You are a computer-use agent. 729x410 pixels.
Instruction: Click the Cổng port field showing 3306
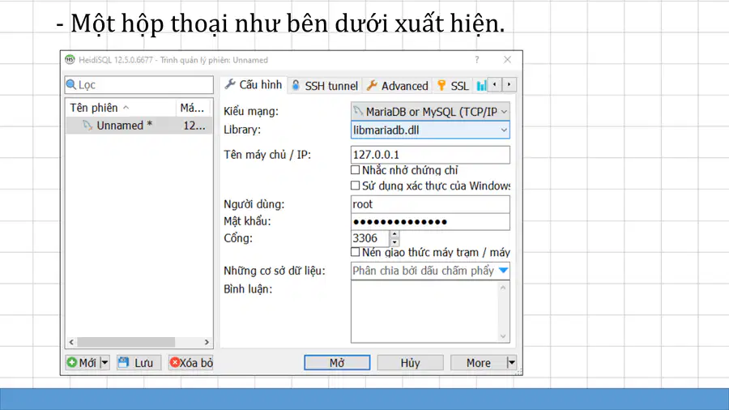[370, 238]
